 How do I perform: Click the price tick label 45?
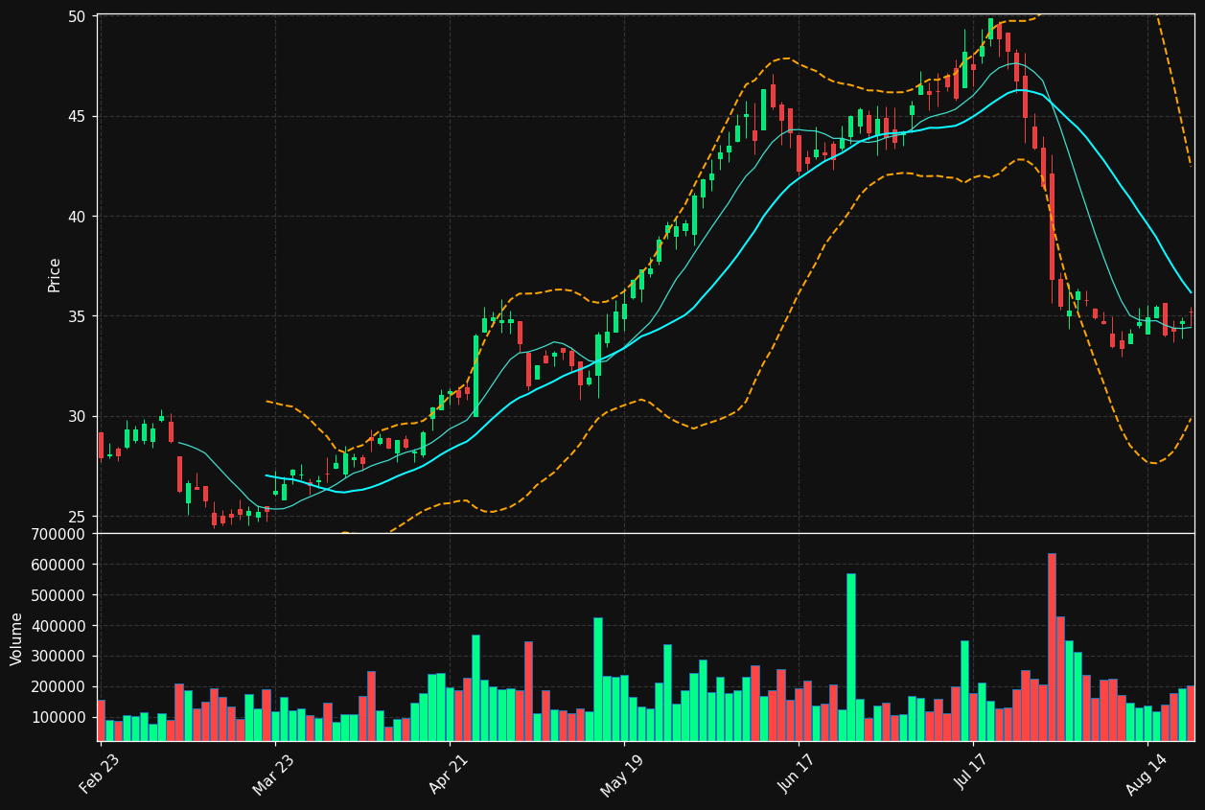point(77,117)
